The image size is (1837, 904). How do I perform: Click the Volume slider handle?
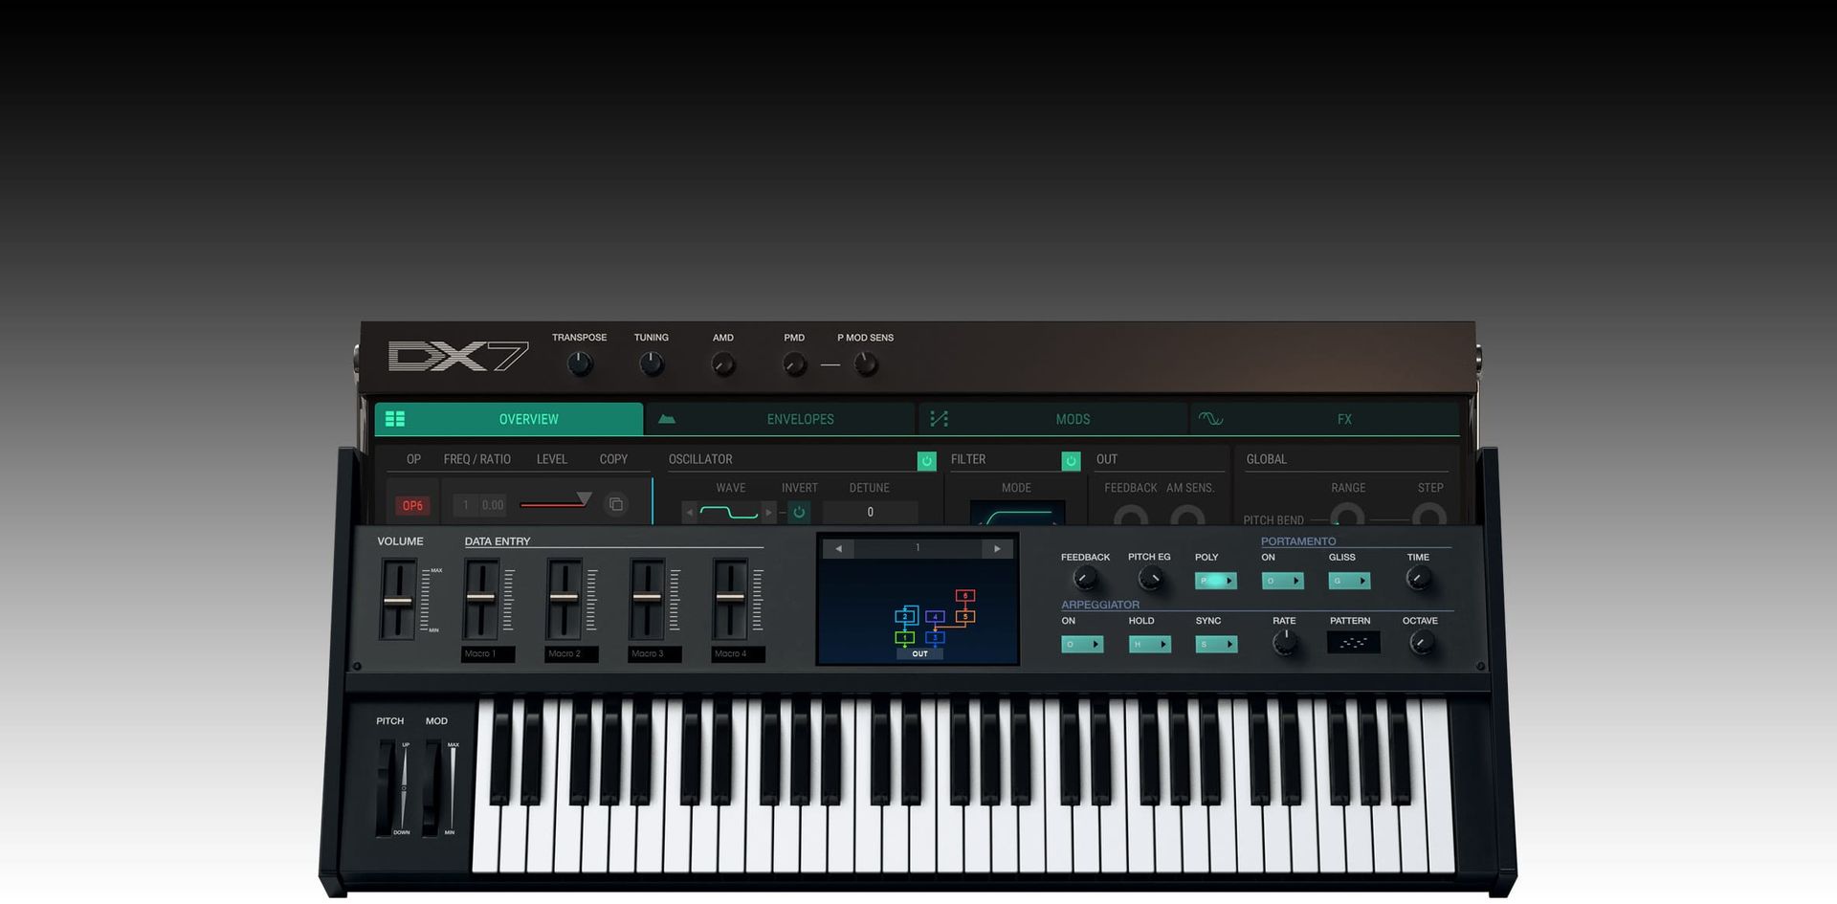click(398, 601)
